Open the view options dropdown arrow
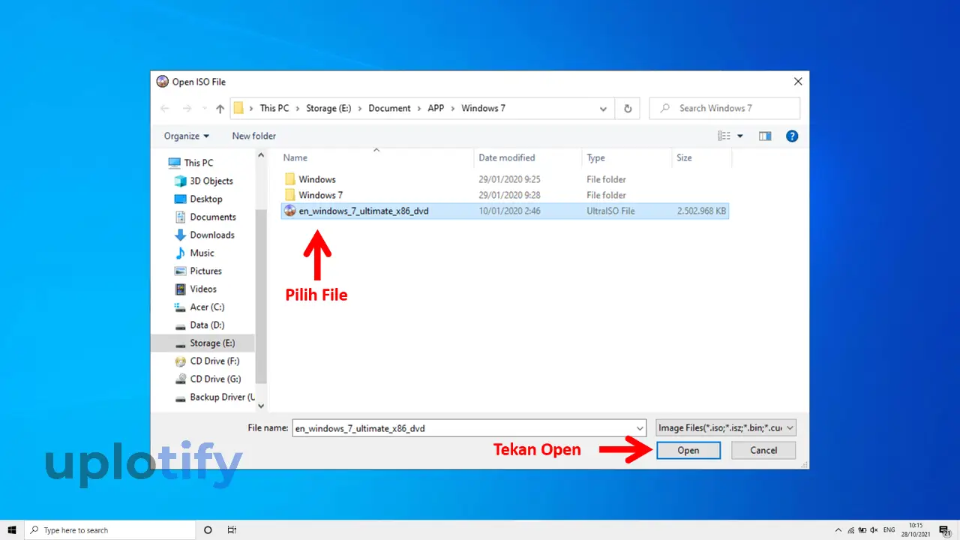960x540 pixels. (740, 136)
